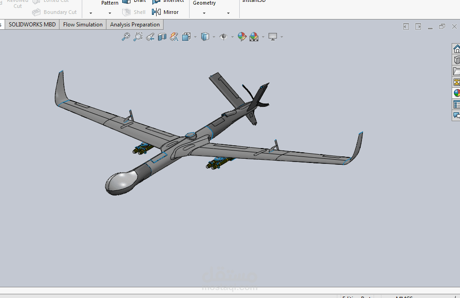Click the Apply Scene icon

[255, 37]
